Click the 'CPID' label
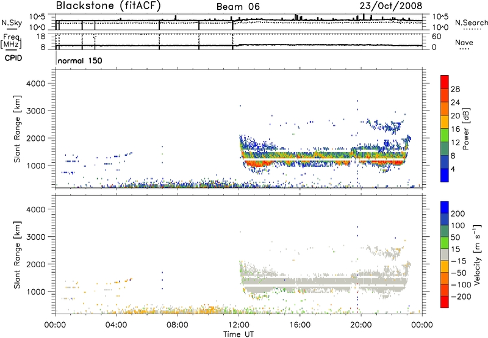 pyautogui.click(x=13, y=58)
